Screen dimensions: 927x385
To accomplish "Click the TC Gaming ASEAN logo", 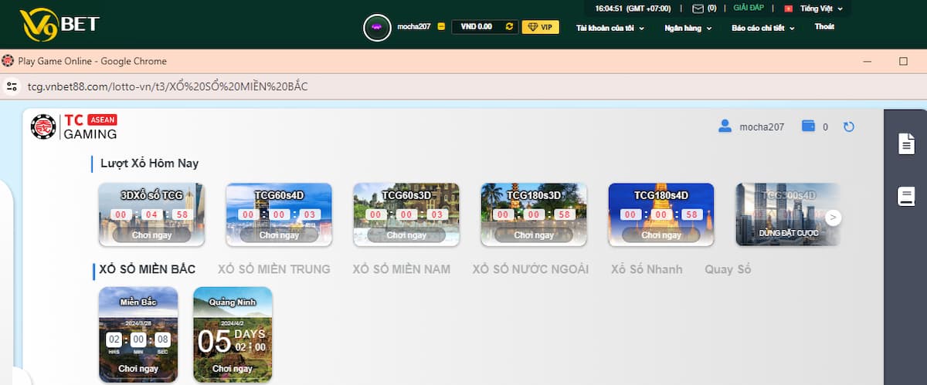I will click(74, 127).
